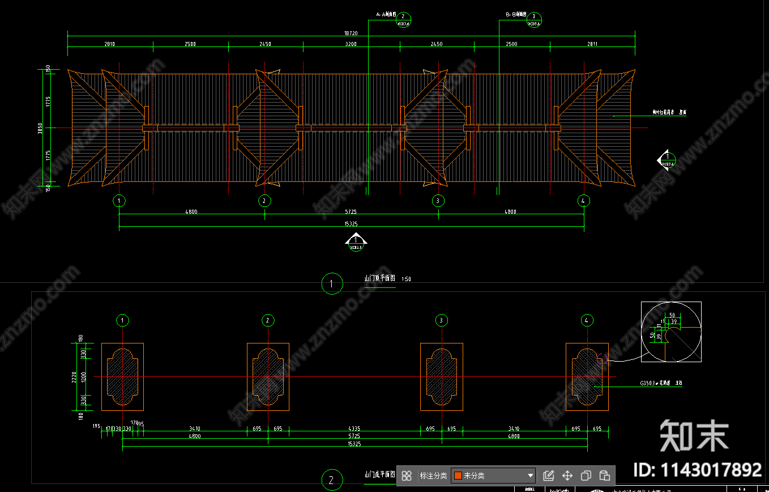Click the 山门底平面图 drawing title
This screenshot has height=492, width=769.
[379, 474]
